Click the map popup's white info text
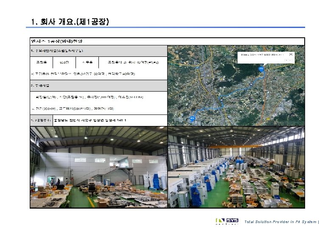331x229 pixels. (x=261, y=55)
